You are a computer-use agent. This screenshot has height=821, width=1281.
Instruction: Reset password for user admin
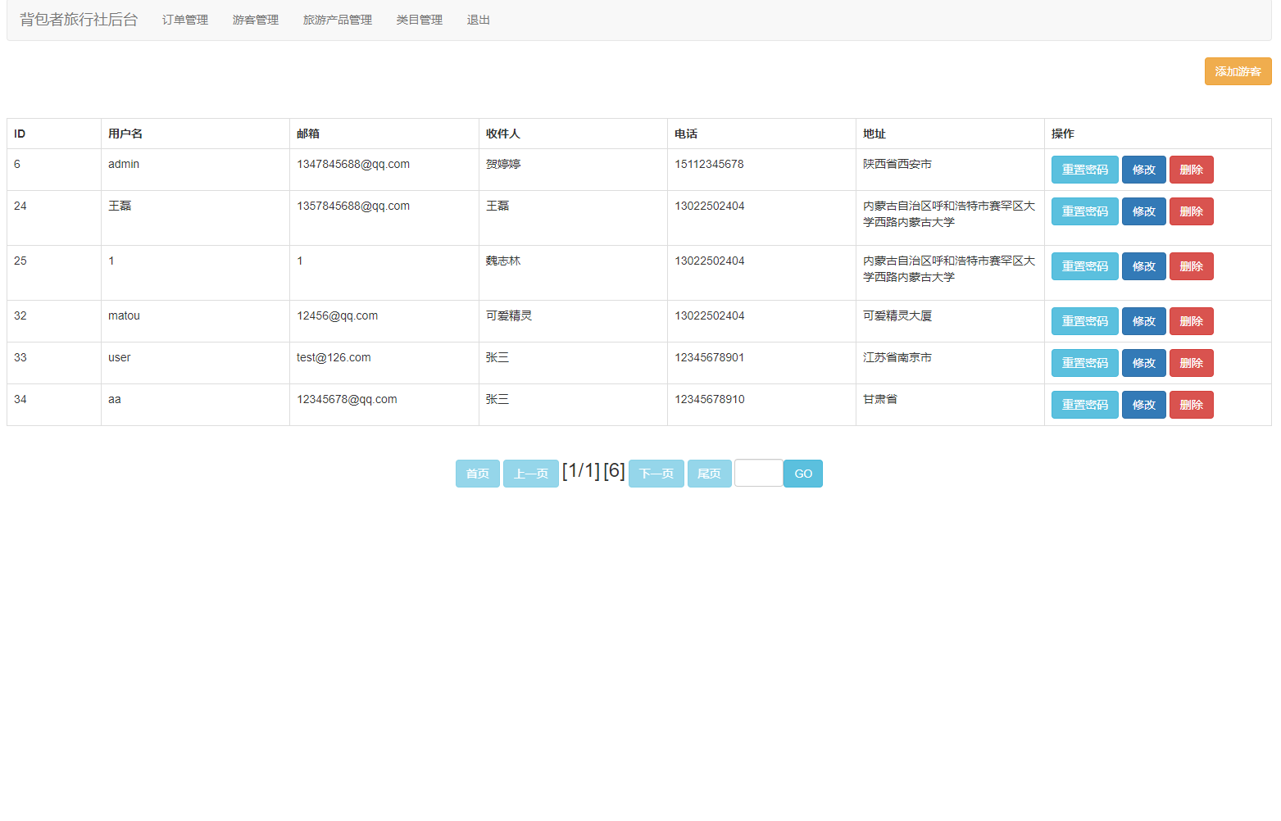pos(1083,170)
